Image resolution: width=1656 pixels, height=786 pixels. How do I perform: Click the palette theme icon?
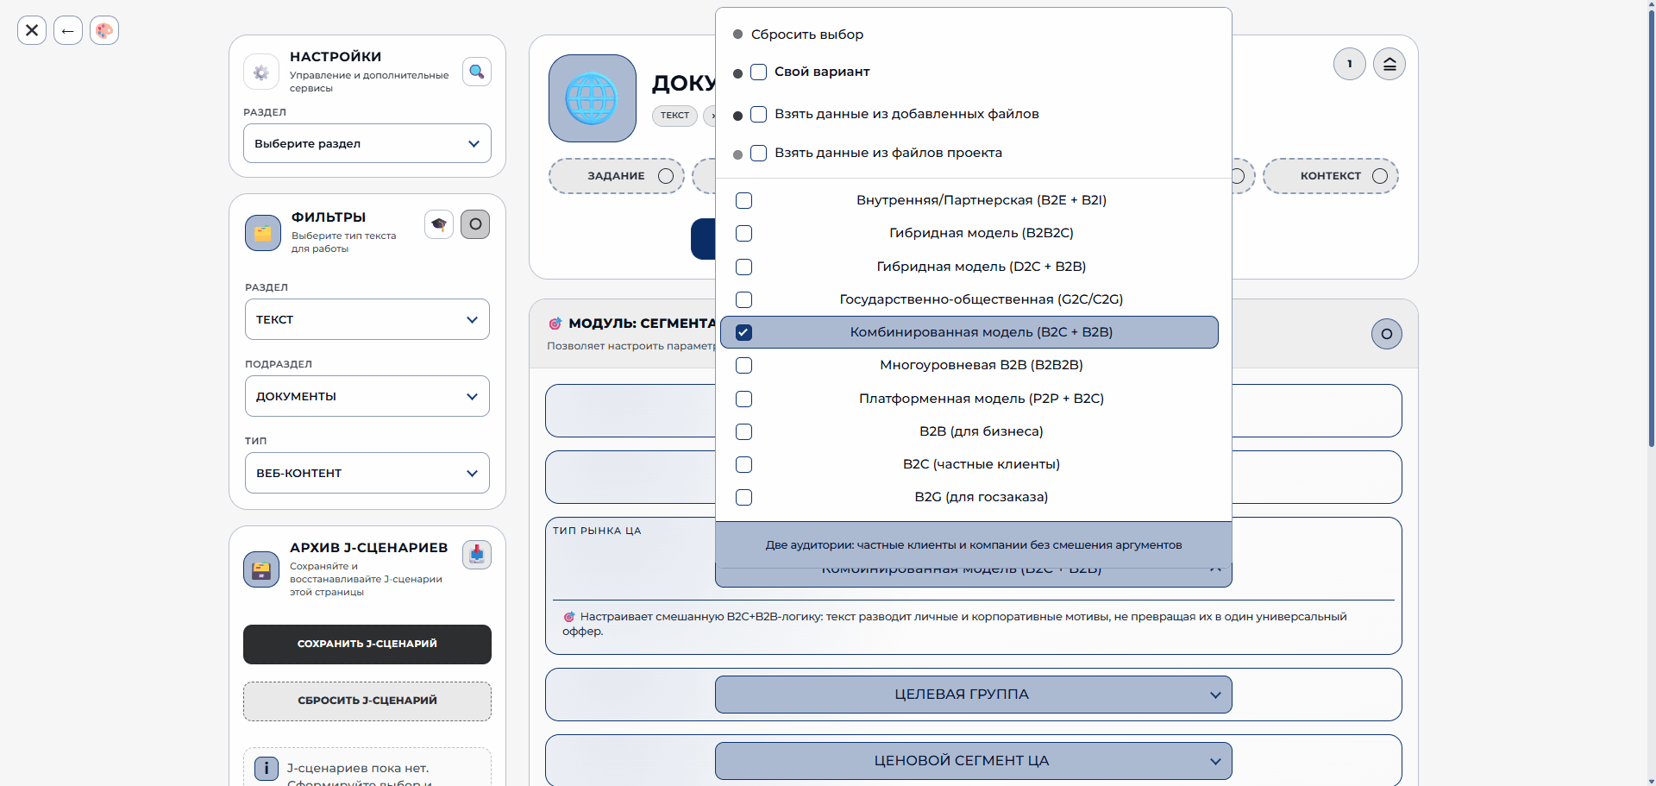point(104,30)
